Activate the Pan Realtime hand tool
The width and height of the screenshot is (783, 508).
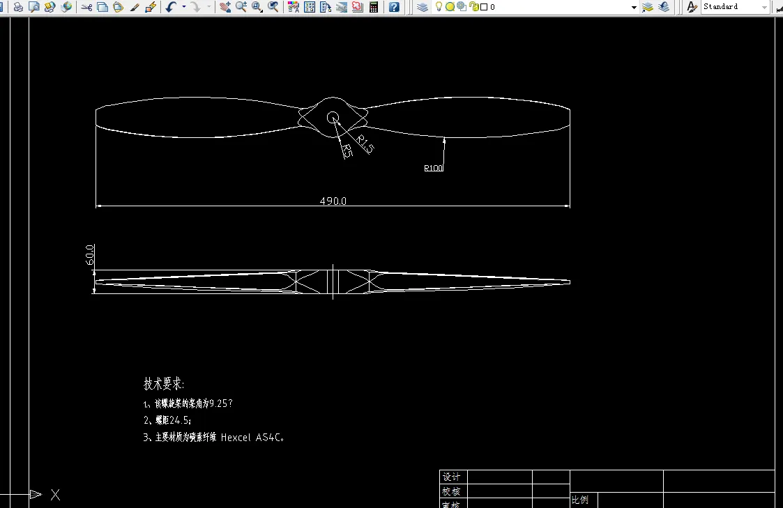pyautogui.click(x=225, y=7)
